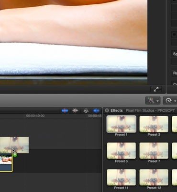Select the Preset 7 effect thumbnail
The image size is (177, 192).
pyautogui.click(x=154, y=151)
